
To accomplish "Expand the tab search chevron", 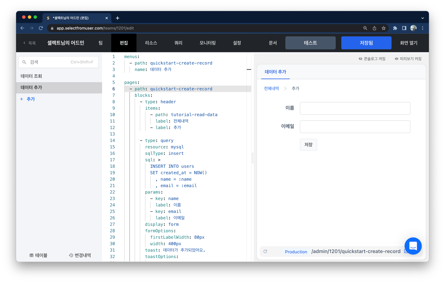I will [x=422, y=18].
